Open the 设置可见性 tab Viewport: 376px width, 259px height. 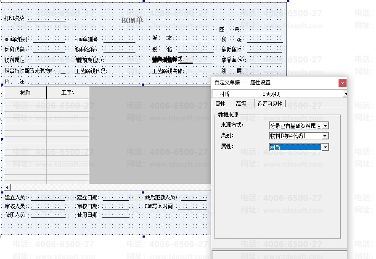pos(270,104)
